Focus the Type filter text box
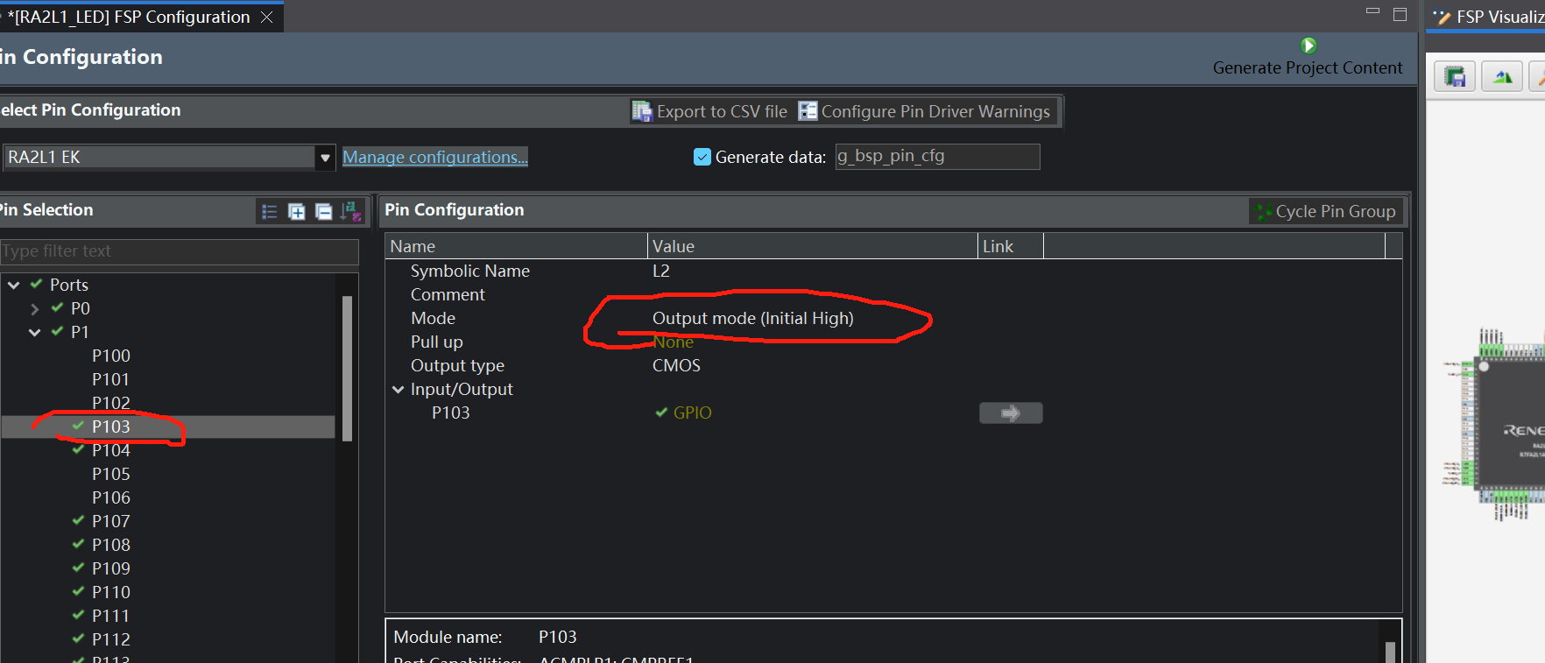 tap(179, 251)
